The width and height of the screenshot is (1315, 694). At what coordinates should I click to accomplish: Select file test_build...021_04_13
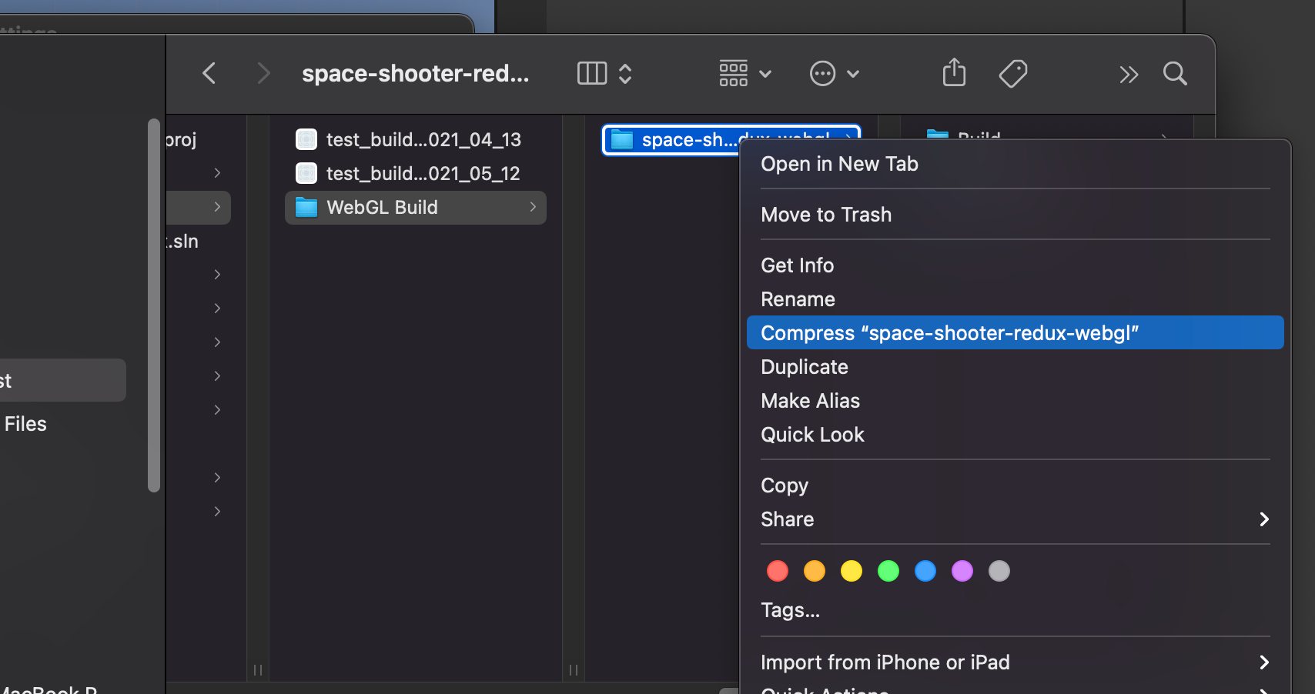point(416,139)
